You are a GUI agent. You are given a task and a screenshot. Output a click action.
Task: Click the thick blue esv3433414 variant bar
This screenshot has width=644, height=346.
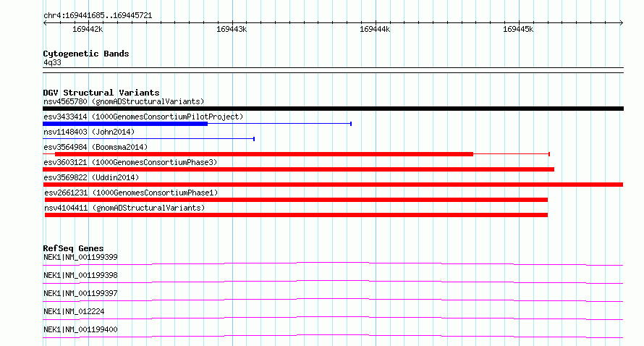pyautogui.click(x=125, y=124)
